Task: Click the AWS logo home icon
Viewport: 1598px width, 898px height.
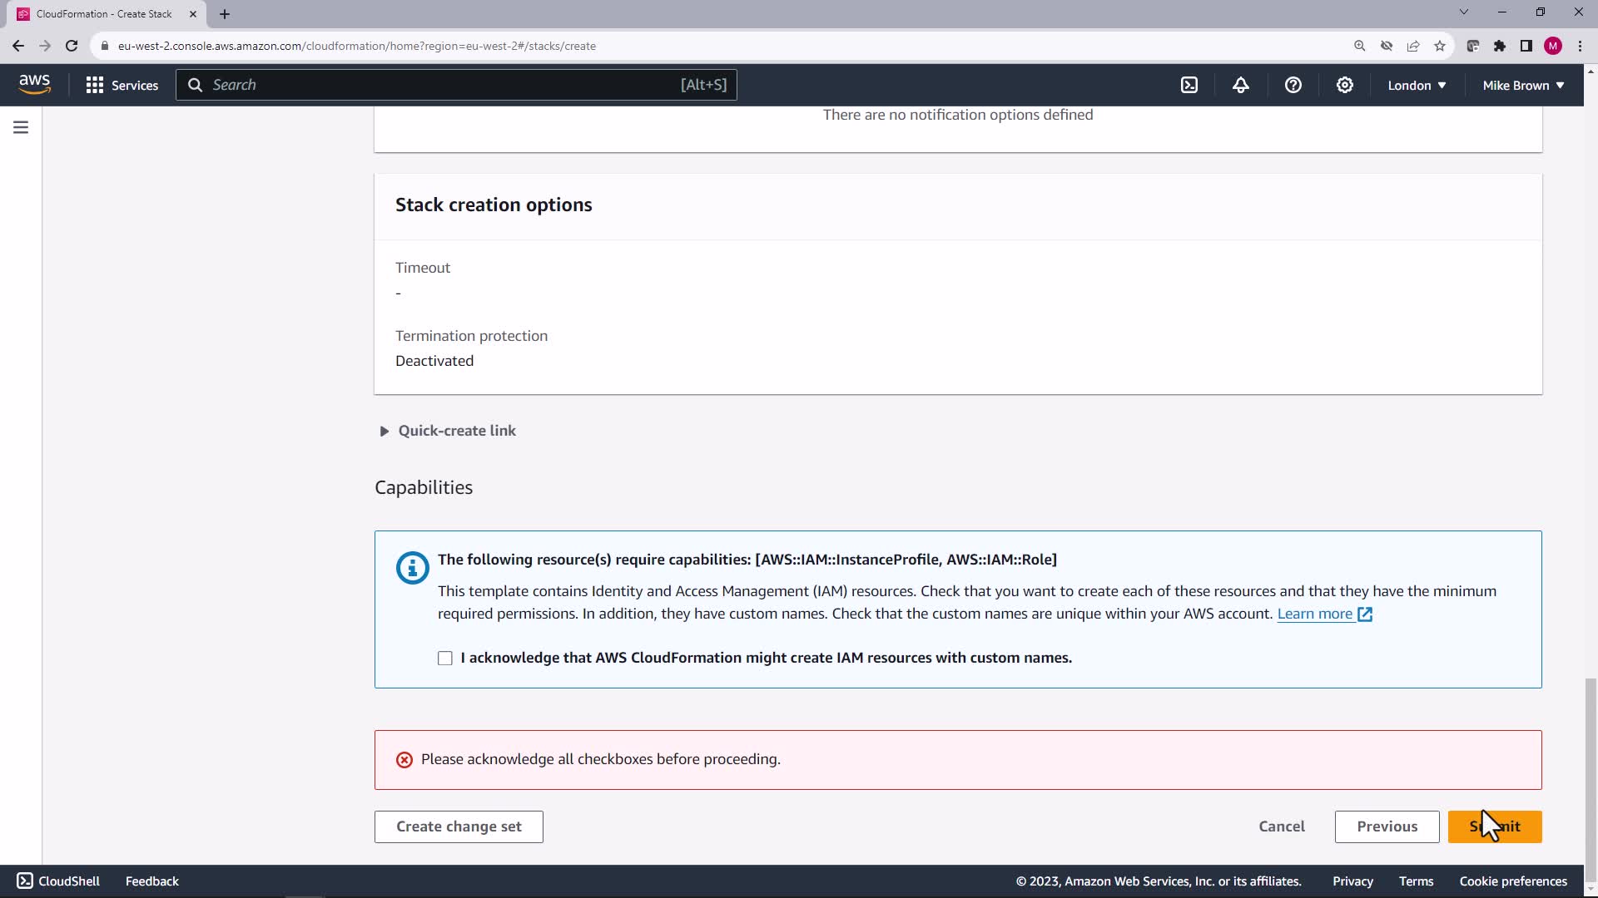Action: [x=34, y=84]
